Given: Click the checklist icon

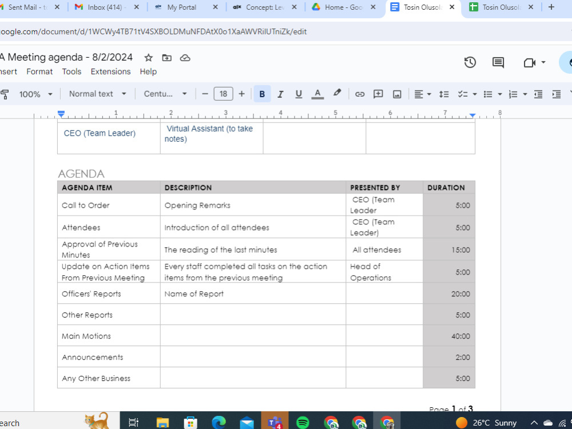Looking at the screenshot, I should 463,94.
